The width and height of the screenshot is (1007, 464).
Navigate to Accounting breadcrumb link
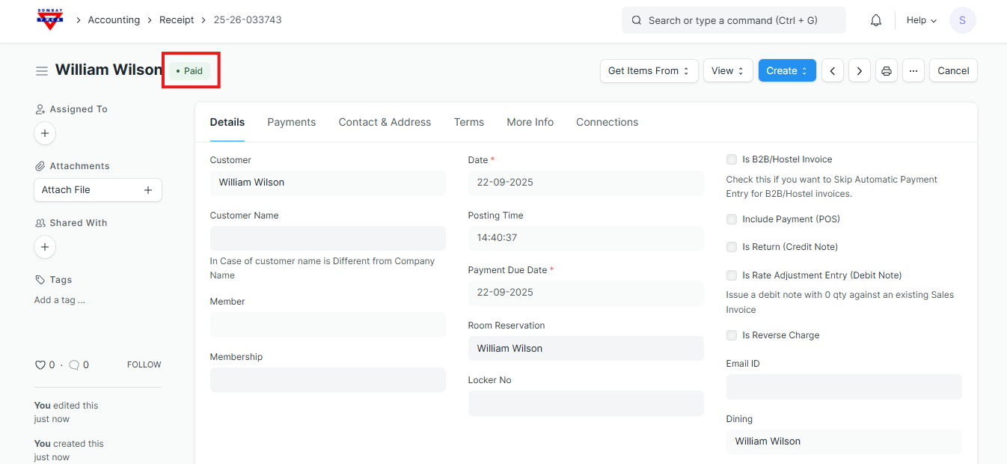114,20
